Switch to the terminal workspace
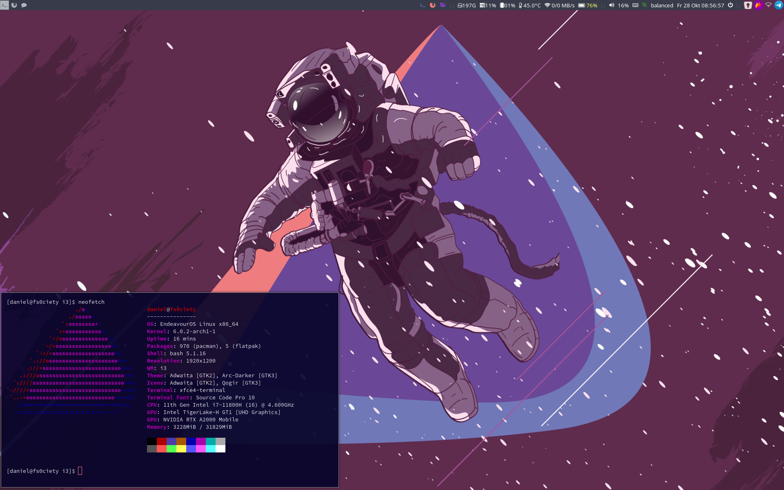784x490 pixels. [4, 5]
